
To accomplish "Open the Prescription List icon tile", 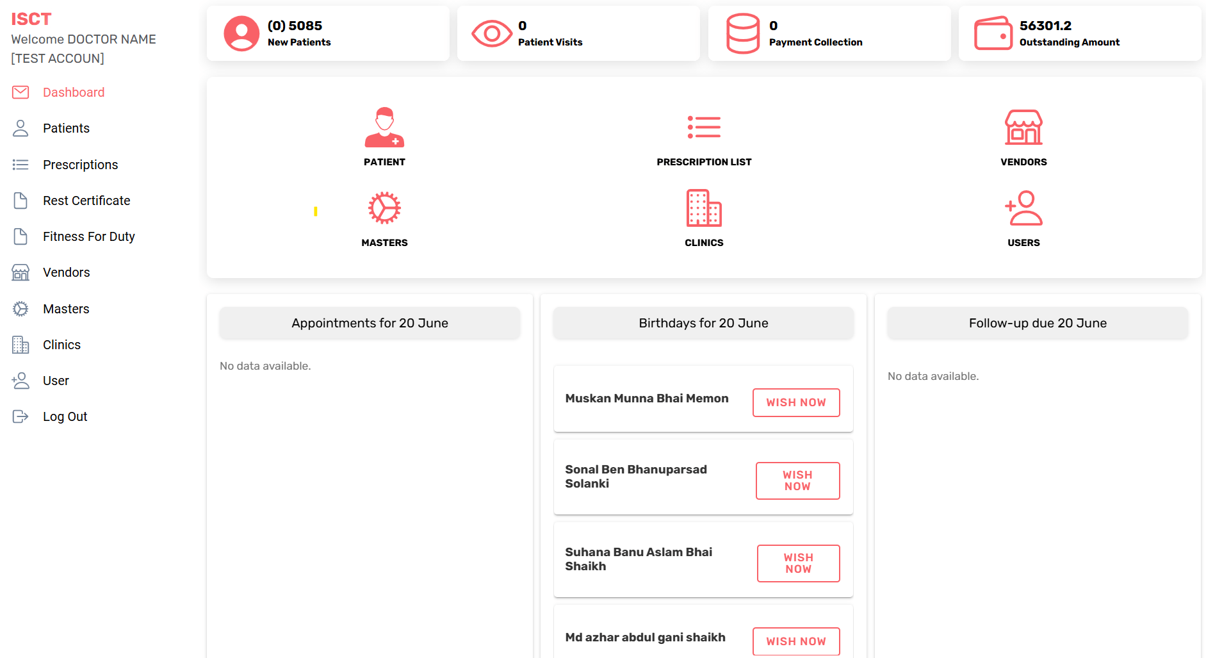I will 704,127.
